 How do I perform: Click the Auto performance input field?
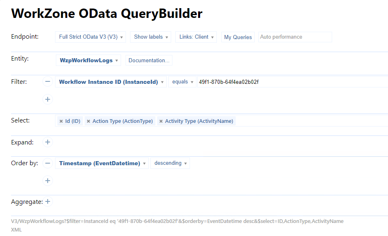coord(295,37)
